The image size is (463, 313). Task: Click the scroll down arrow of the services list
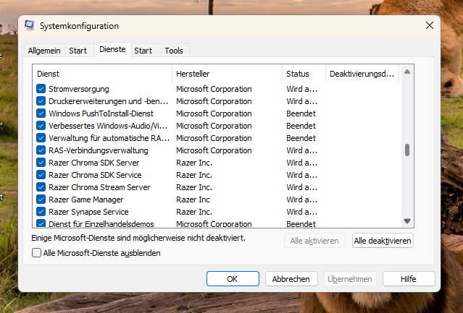point(407,221)
